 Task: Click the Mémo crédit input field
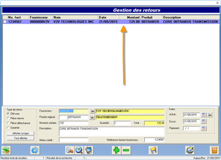pos(74,140)
